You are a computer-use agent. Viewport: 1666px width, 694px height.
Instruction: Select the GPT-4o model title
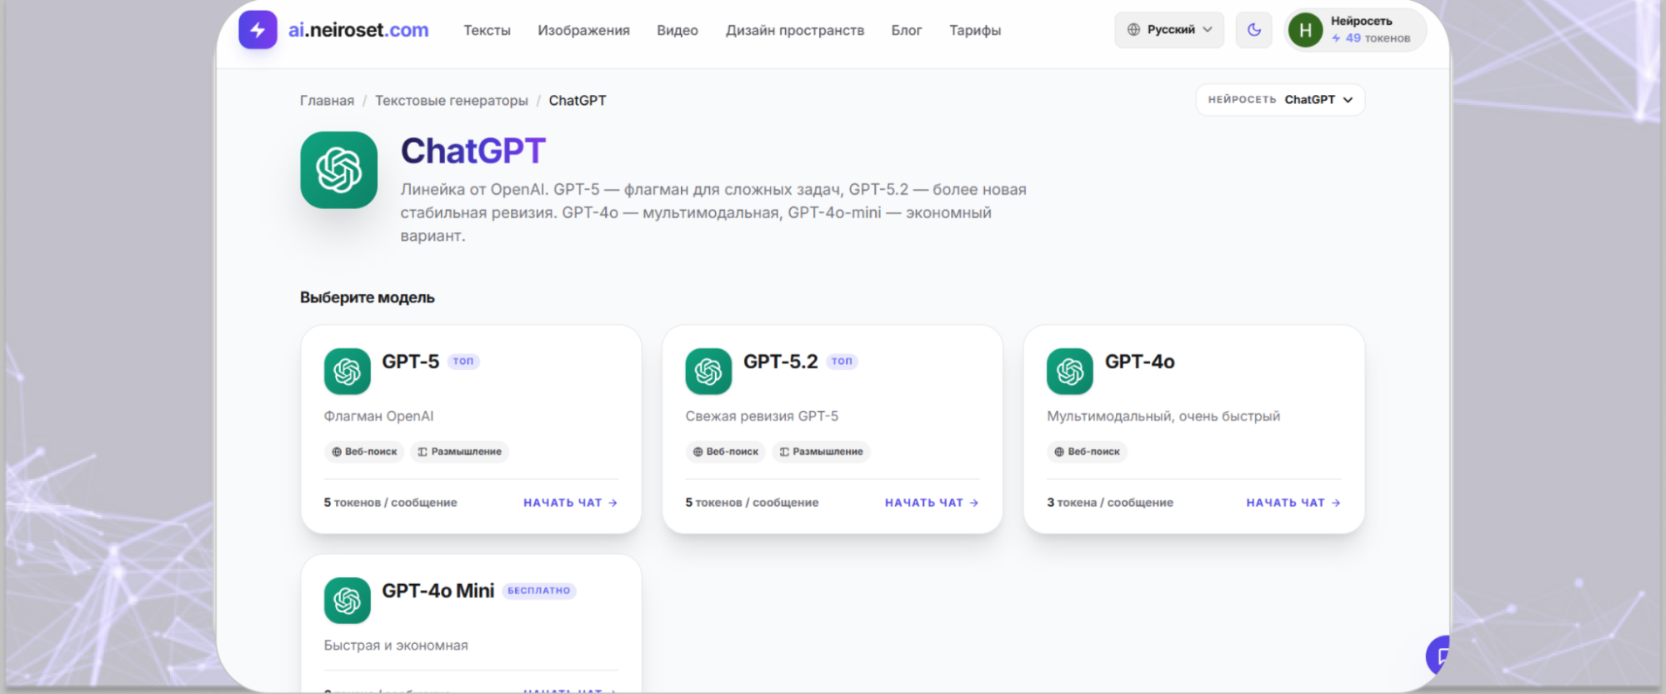(x=1140, y=362)
